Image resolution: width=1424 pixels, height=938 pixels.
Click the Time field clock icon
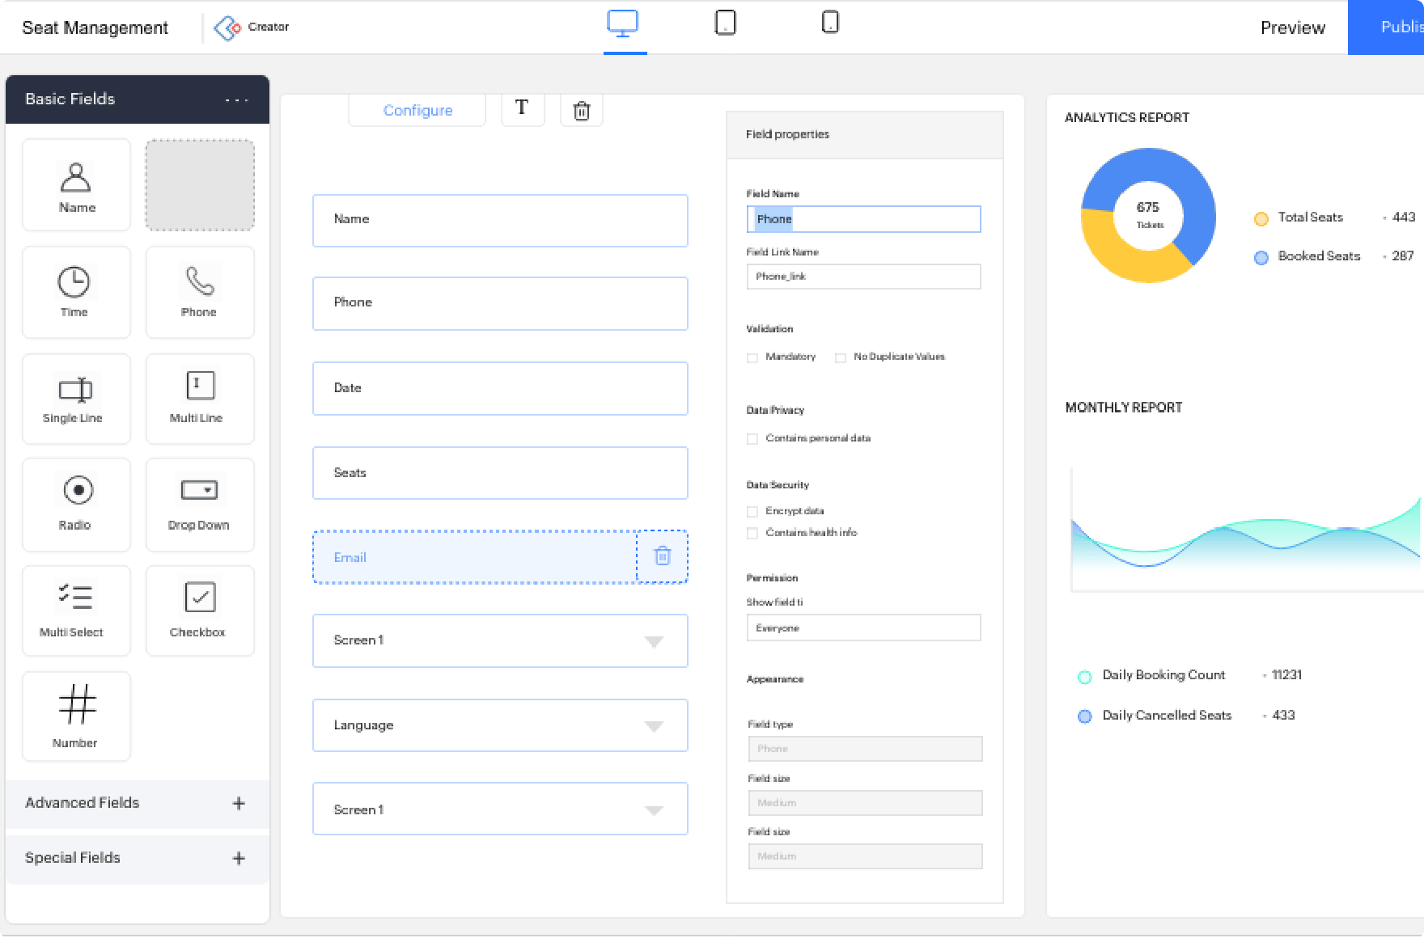tap(74, 281)
